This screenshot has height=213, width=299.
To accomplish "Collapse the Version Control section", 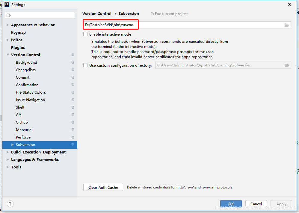I will pos(8,55).
